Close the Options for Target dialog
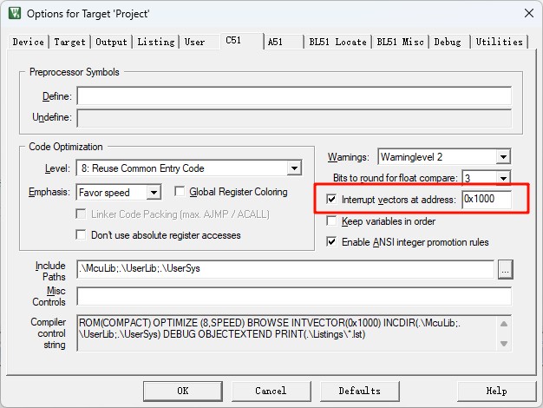 [527, 13]
